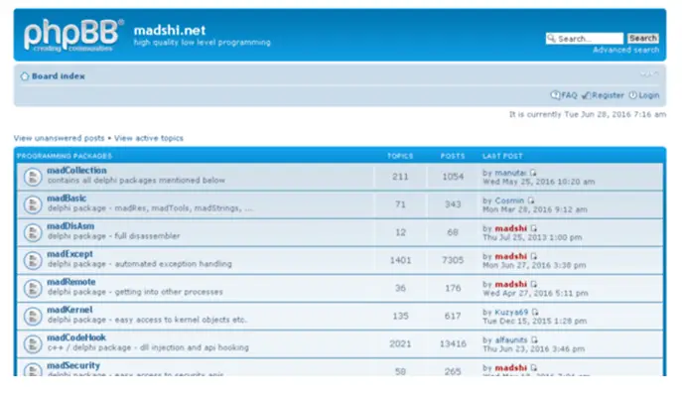This screenshot has width=682, height=401.
Task: Open the Board index home icon
Action: (x=25, y=76)
